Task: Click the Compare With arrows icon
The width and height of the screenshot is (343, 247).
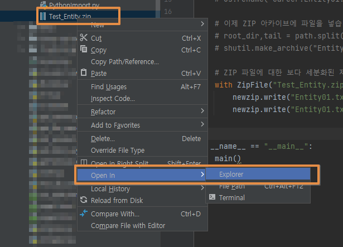Action: (x=84, y=213)
